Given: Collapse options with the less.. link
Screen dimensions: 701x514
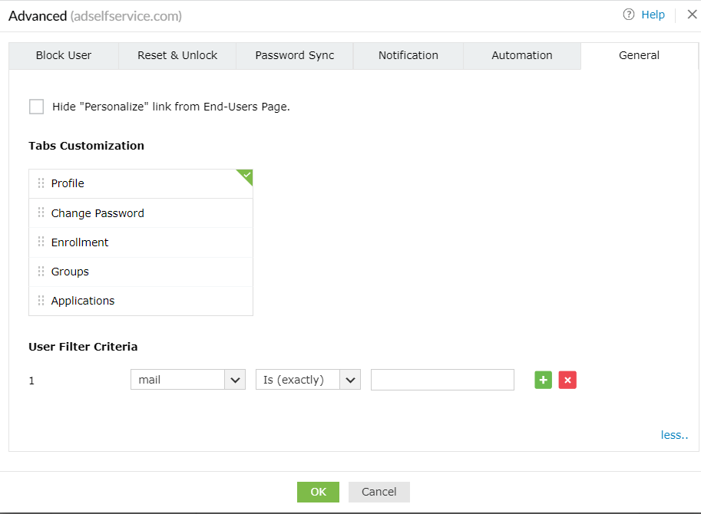Looking at the screenshot, I should coord(674,435).
